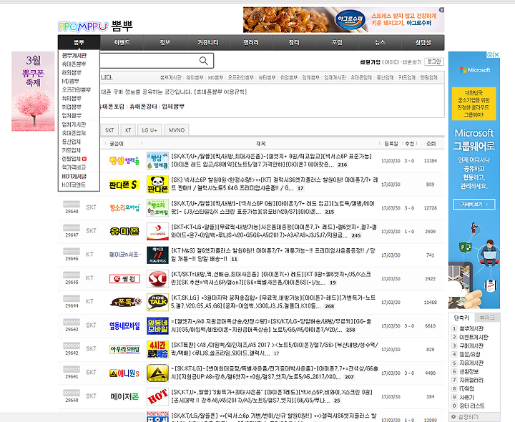Click the 4시간 로켓배송 thumbnail

tap(157, 350)
